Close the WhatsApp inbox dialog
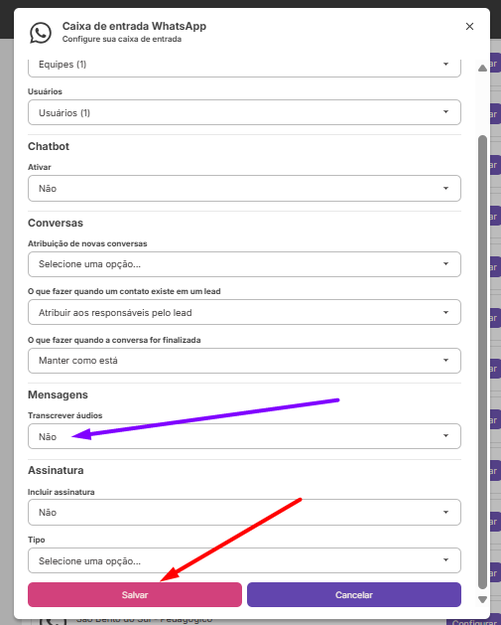Screen dimensions: 501x625 (x=469, y=26)
